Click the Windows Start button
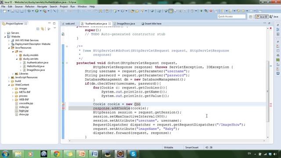The image size is (281, 158). 5,154
